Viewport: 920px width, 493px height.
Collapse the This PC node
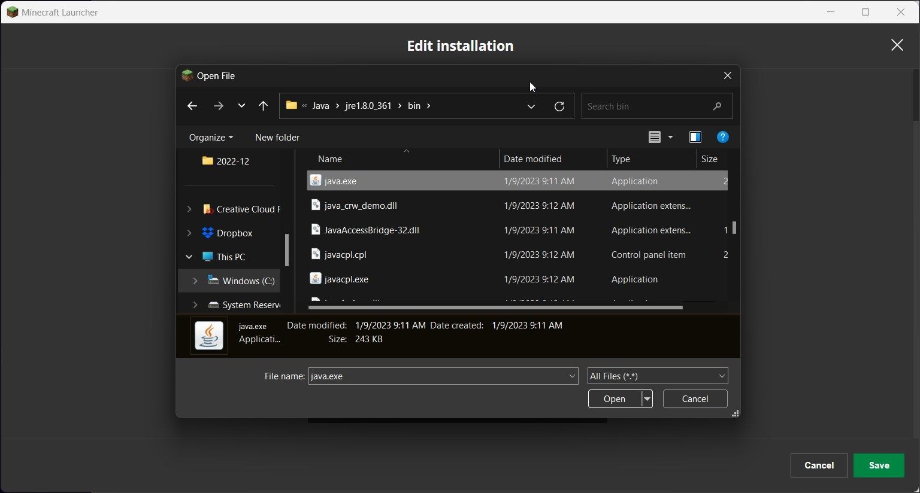(x=189, y=257)
